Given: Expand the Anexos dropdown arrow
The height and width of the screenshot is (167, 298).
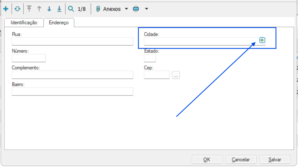Looking at the screenshot, I should (126, 9).
